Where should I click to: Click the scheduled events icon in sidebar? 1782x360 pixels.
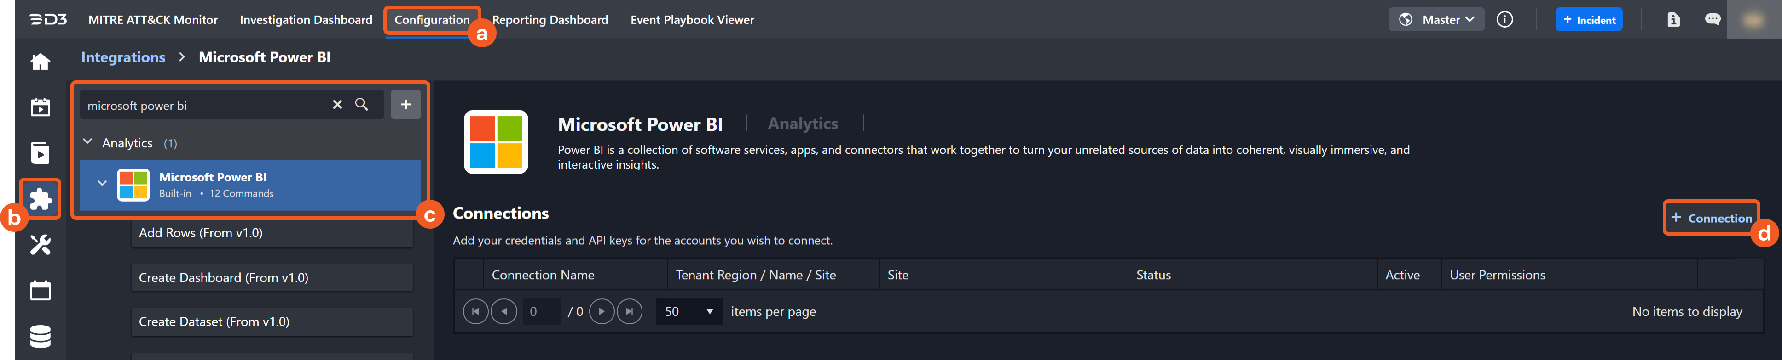(x=40, y=107)
